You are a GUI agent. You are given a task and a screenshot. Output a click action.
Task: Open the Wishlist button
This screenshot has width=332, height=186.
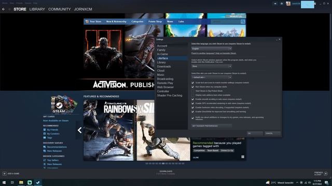[x=236, y=16]
